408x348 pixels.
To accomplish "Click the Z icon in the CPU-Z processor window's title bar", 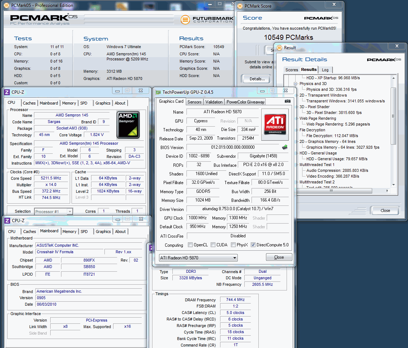I will tap(7, 92).
